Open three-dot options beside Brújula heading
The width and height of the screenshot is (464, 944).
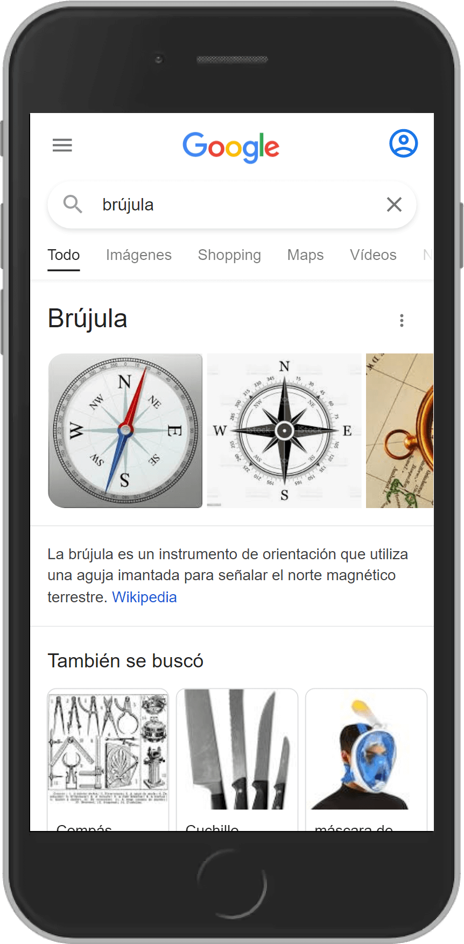point(402,321)
